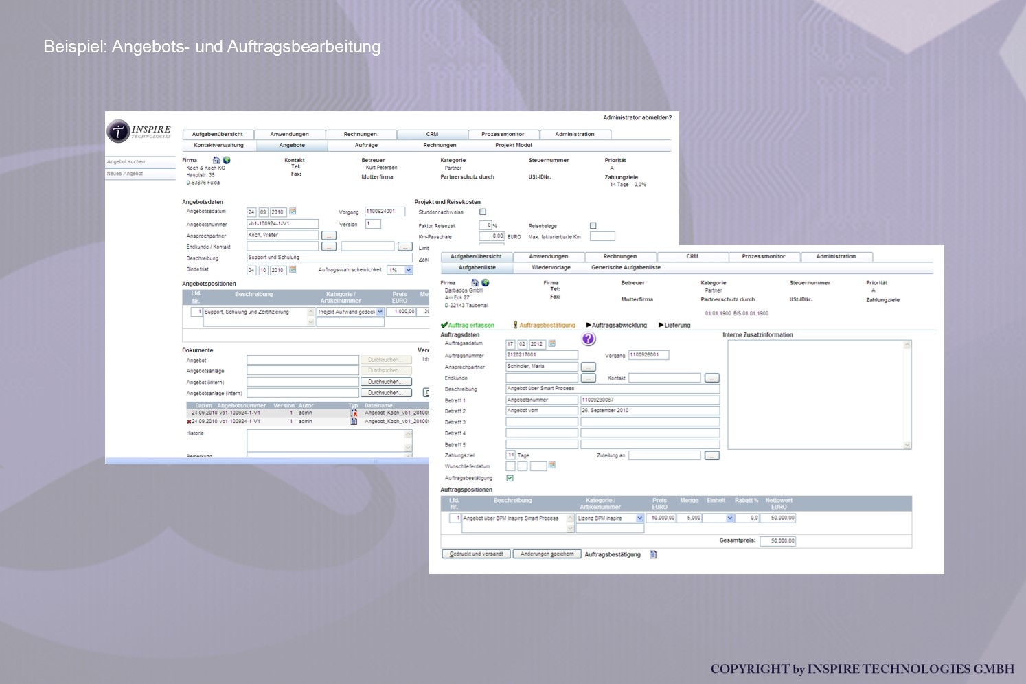This screenshot has height=684, width=1026.
Task: Click Durchsuchen button for Angebotsanlage (intern)
Action: coord(386,393)
